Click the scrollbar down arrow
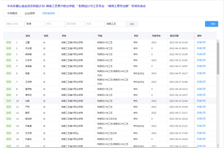Screen dimensions: 224x148 [x=218, y=145]
